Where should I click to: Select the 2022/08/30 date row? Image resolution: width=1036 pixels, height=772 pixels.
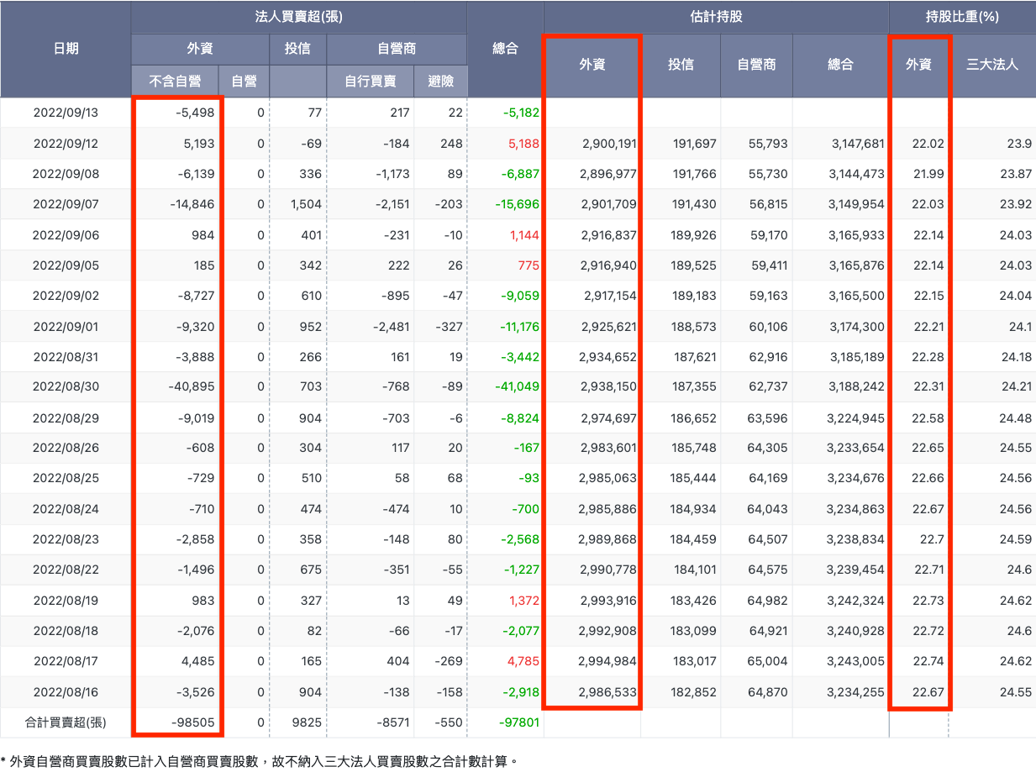pyautogui.click(x=65, y=386)
